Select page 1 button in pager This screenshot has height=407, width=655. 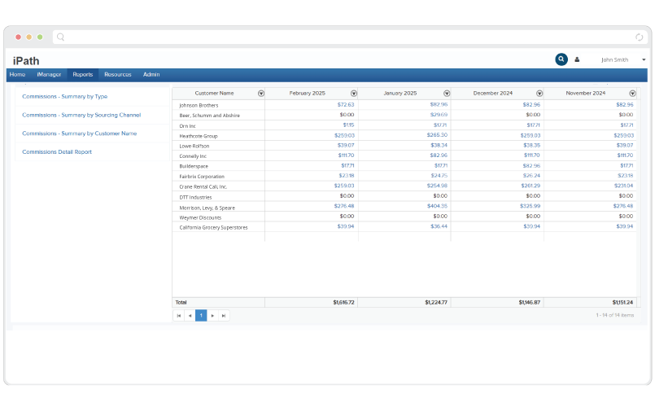point(201,315)
